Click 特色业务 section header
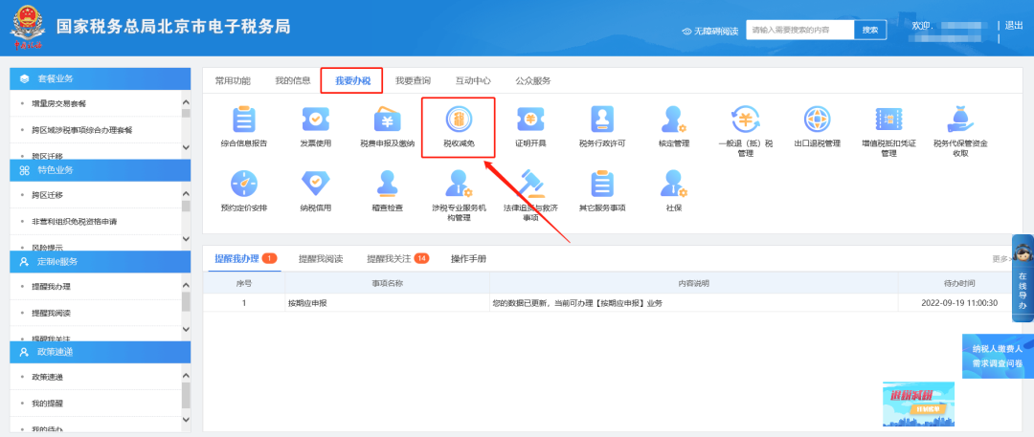The height and width of the screenshot is (437, 1034). [101, 170]
